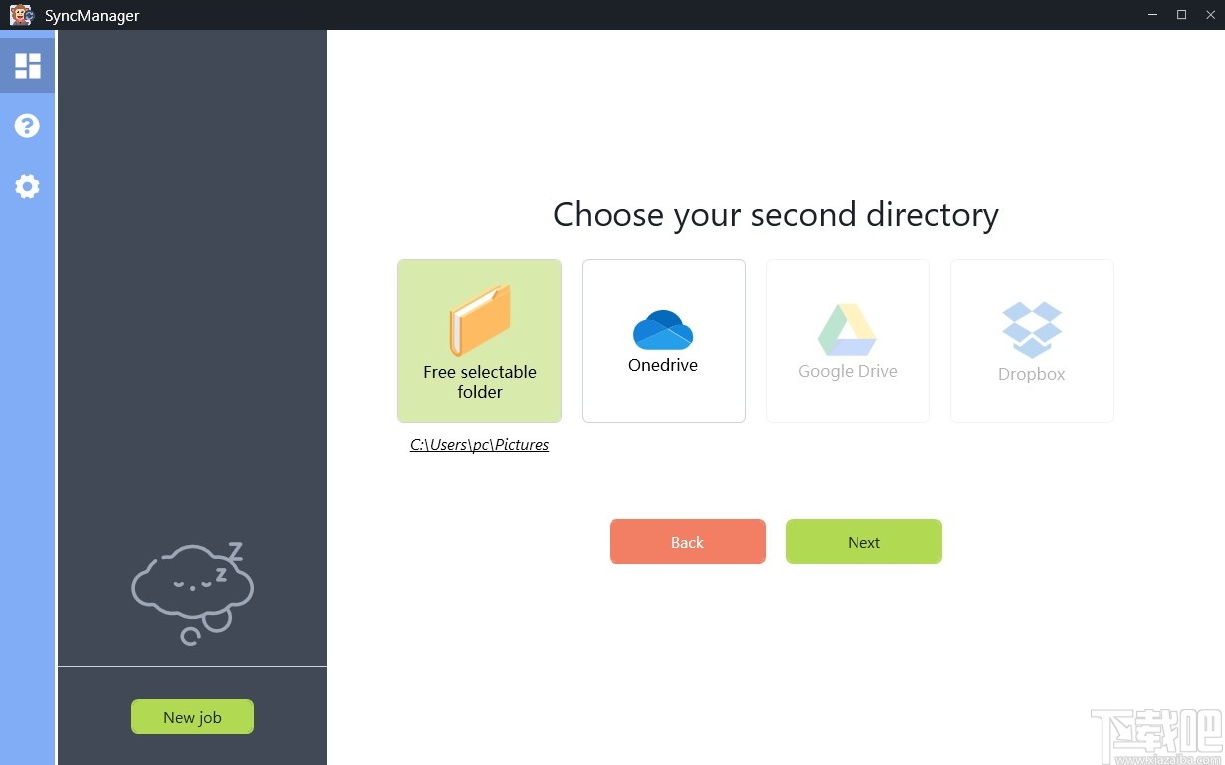
Task: Choose Dropbox as the second directory
Action: [1031, 341]
